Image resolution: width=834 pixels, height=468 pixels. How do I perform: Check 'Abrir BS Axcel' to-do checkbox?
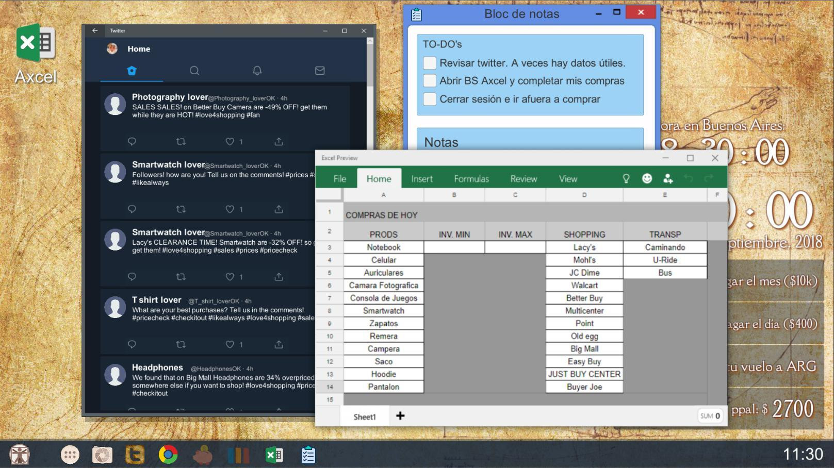pyautogui.click(x=430, y=80)
